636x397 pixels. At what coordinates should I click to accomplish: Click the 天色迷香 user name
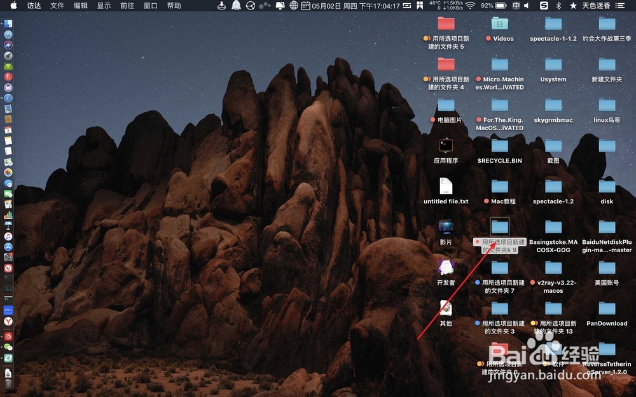click(x=596, y=6)
